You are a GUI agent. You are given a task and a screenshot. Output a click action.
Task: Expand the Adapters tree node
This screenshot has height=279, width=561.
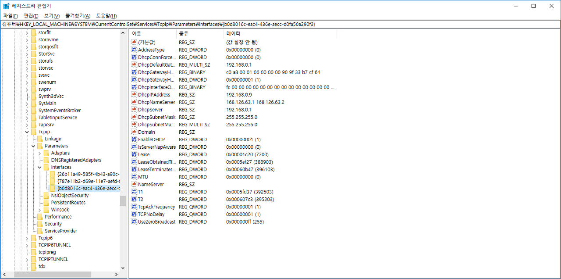tap(39, 153)
